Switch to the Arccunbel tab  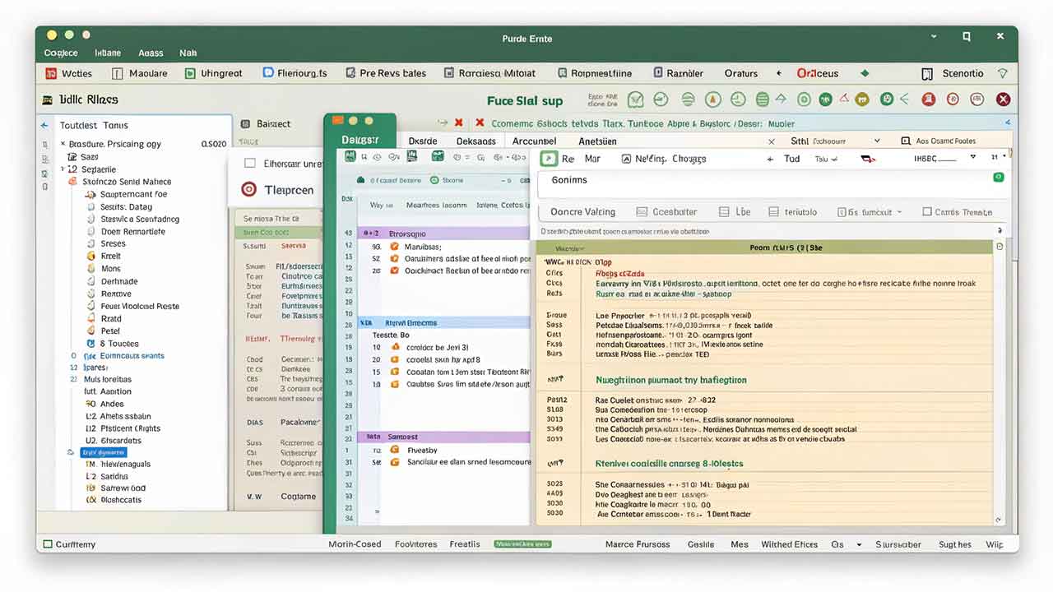[534, 141]
